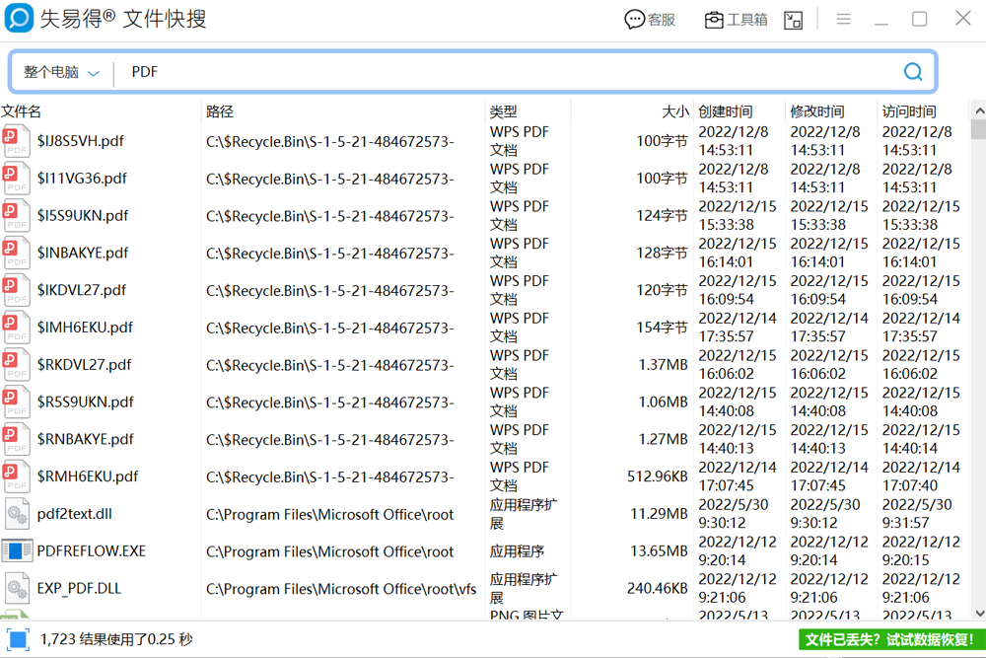Click the 类型 column header
Image resolution: width=986 pixels, height=658 pixels.
pyautogui.click(x=504, y=111)
